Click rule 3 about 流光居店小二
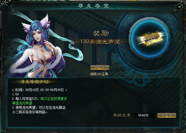 [39, 110]
